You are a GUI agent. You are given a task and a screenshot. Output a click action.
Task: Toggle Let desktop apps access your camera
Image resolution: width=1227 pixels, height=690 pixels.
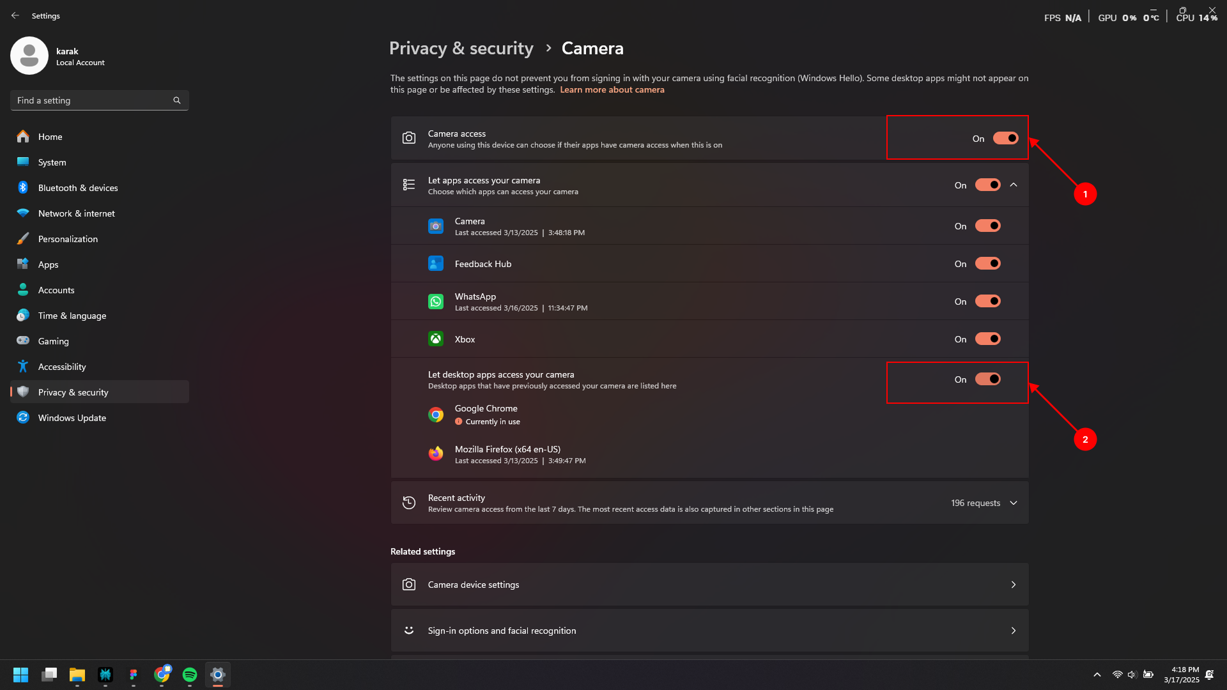(x=987, y=379)
